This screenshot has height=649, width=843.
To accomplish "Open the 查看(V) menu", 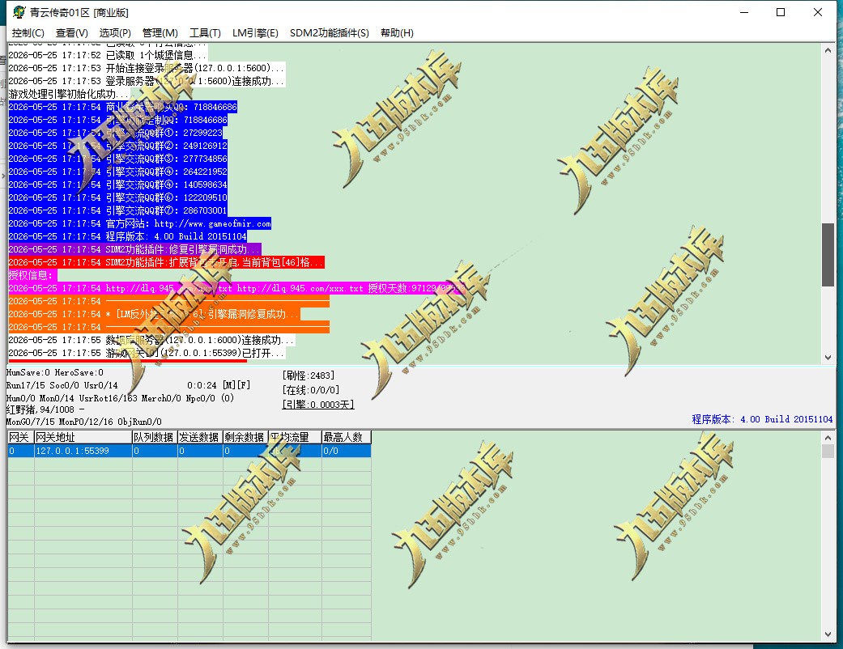I will pyautogui.click(x=71, y=32).
